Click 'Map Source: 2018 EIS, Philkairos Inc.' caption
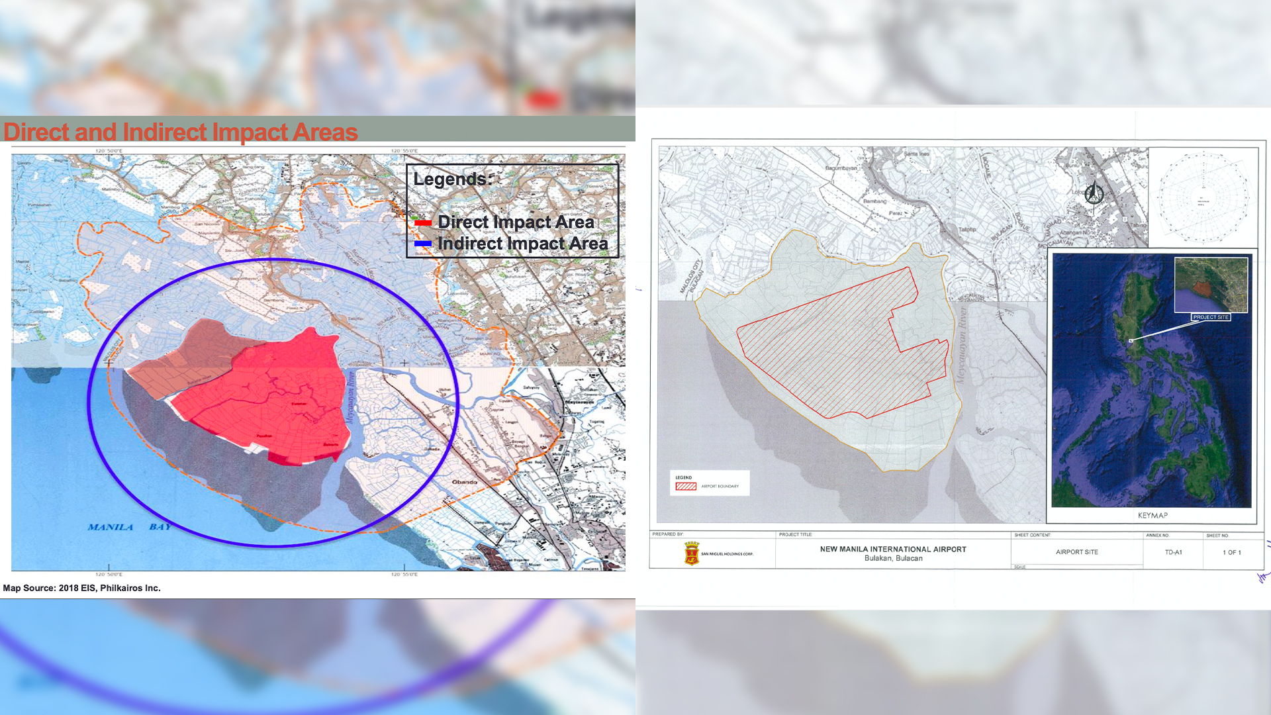 coord(82,588)
